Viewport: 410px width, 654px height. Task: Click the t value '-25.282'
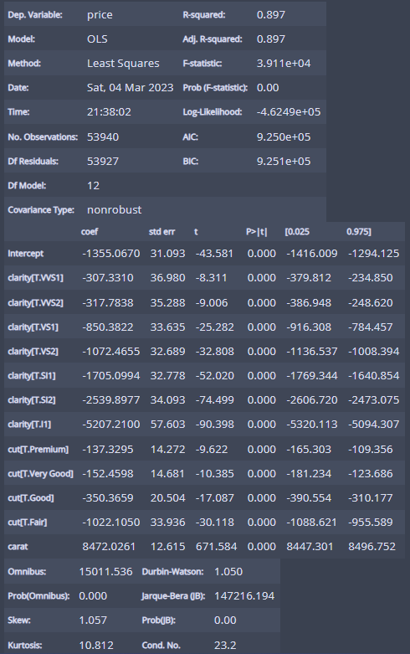(214, 327)
